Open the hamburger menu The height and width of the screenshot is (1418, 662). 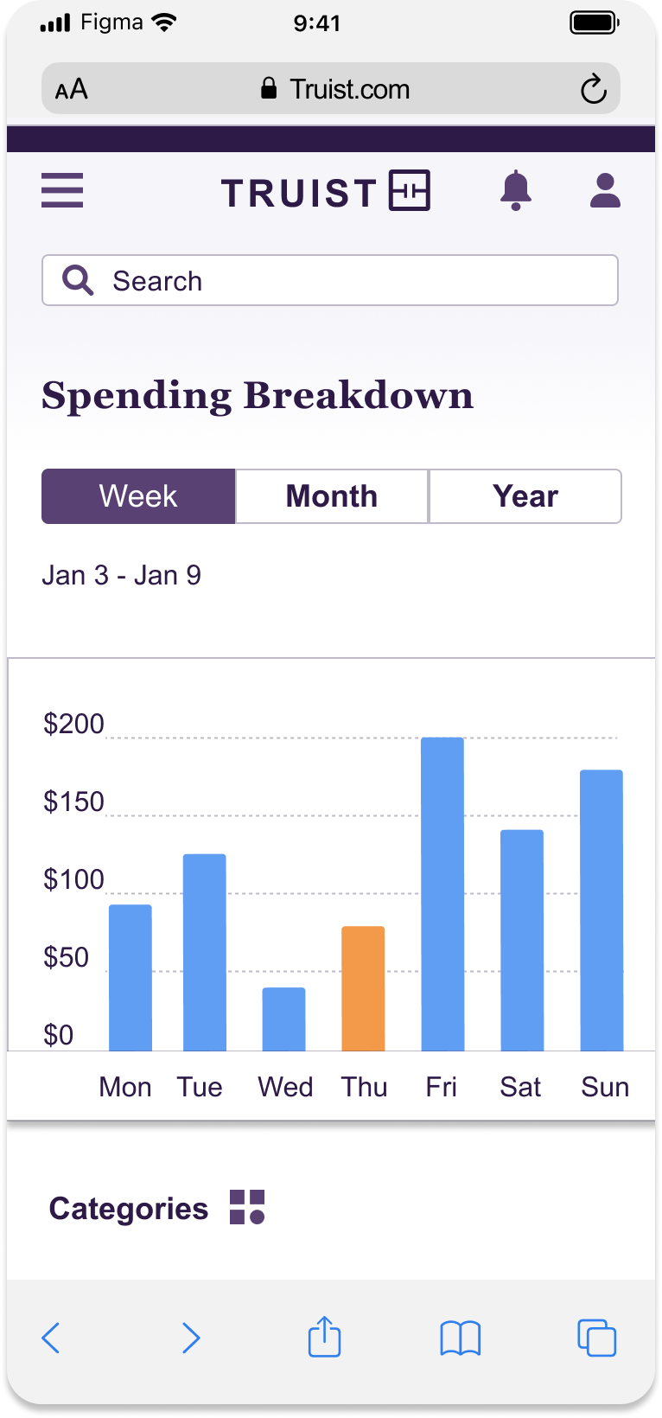click(62, 190)
